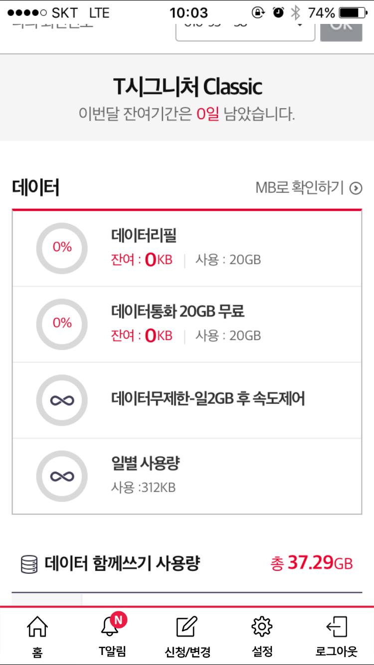
Task: Tap the MB로 확인하기 link text
Action: [299, 188]
